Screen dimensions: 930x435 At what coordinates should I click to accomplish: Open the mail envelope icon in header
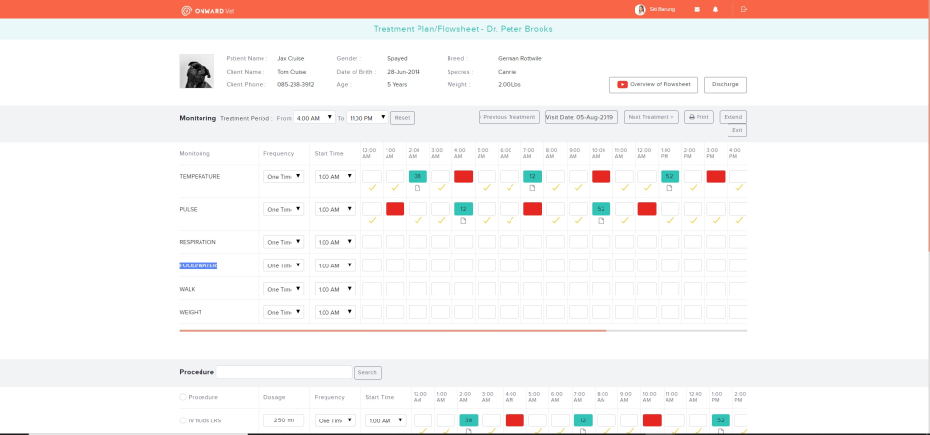click(x=697, y=9)
